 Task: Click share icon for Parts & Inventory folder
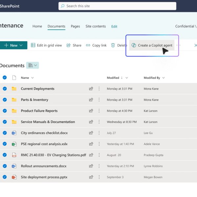[x=91, y=99]
